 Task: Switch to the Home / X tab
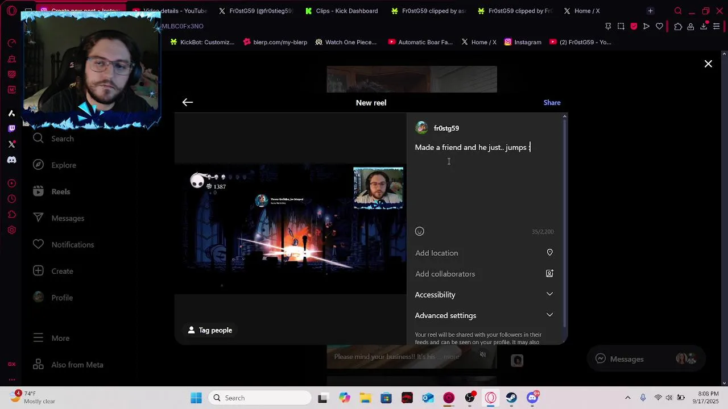coord(582,11)
